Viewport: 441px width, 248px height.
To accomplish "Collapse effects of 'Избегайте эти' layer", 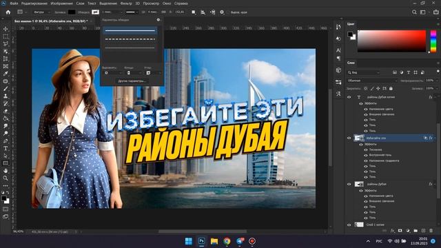I will pos(435,138).
